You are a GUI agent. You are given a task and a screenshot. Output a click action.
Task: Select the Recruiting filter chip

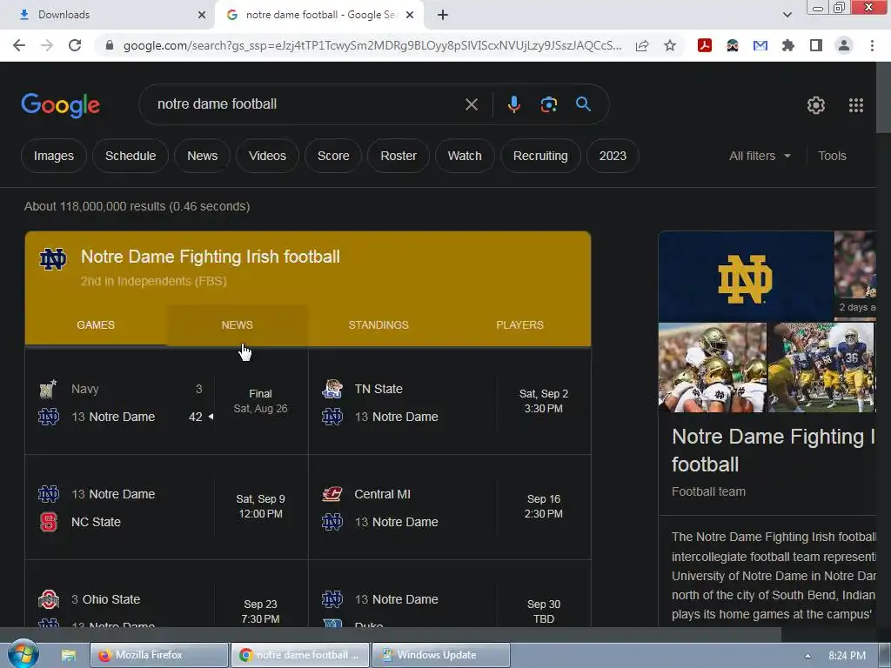[x=540, y=156]
